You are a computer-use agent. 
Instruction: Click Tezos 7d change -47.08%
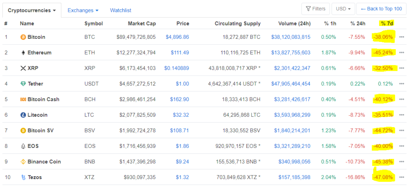[383, 177]
